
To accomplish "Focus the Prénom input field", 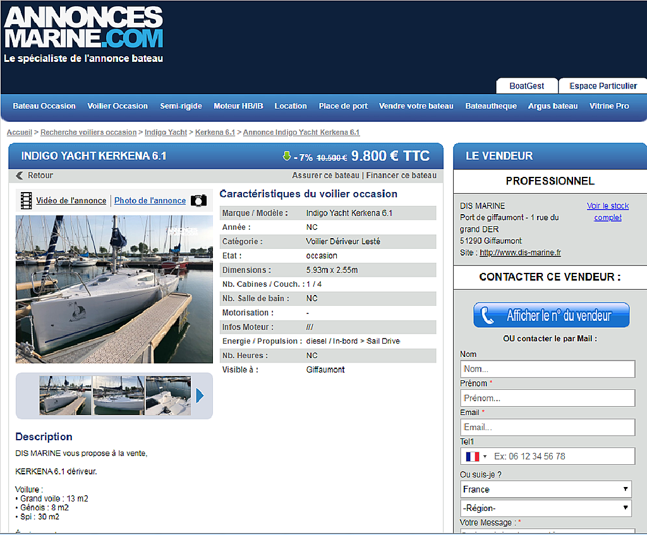I will [x=547, y=398].
